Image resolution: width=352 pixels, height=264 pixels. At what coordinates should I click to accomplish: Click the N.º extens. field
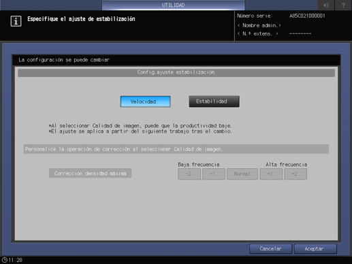tap(258, 34)
